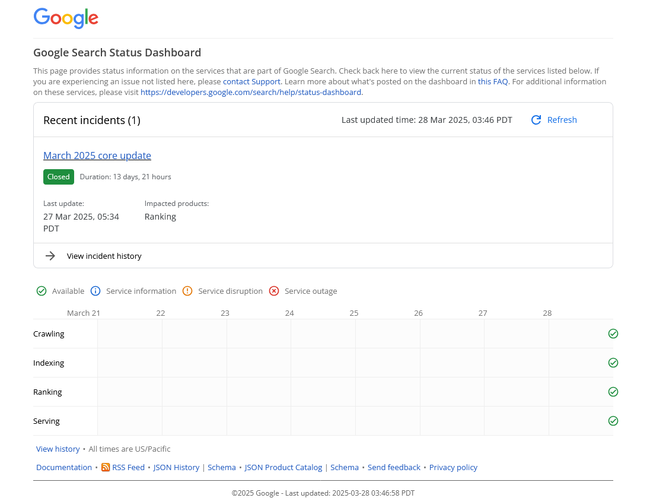Viewport: 653px width, 498px height.
Task: Click the green Available legend icon
Action: coord(42,291)
